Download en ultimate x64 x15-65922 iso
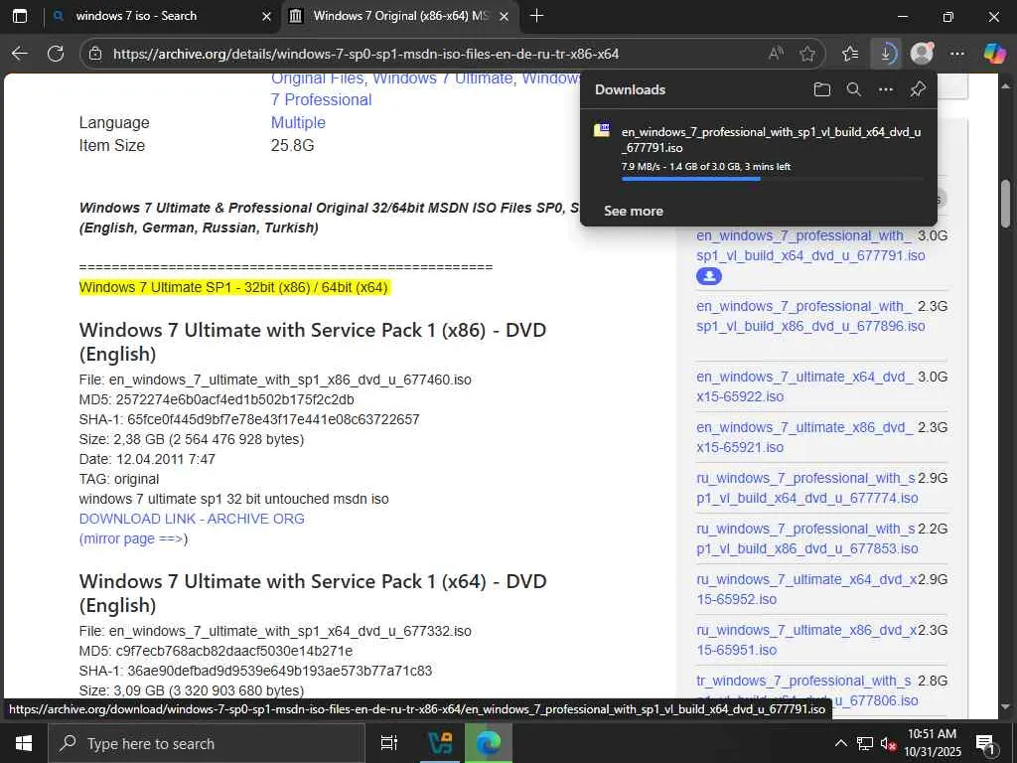 pyautogui.click(x=804, y=386)
